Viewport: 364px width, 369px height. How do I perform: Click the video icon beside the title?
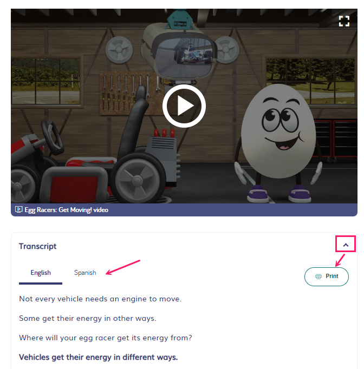(x=18, y=209)
